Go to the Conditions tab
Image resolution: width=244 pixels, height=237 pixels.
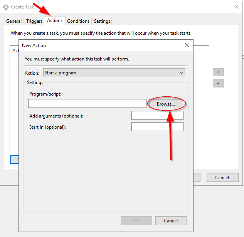click(78, 21)
